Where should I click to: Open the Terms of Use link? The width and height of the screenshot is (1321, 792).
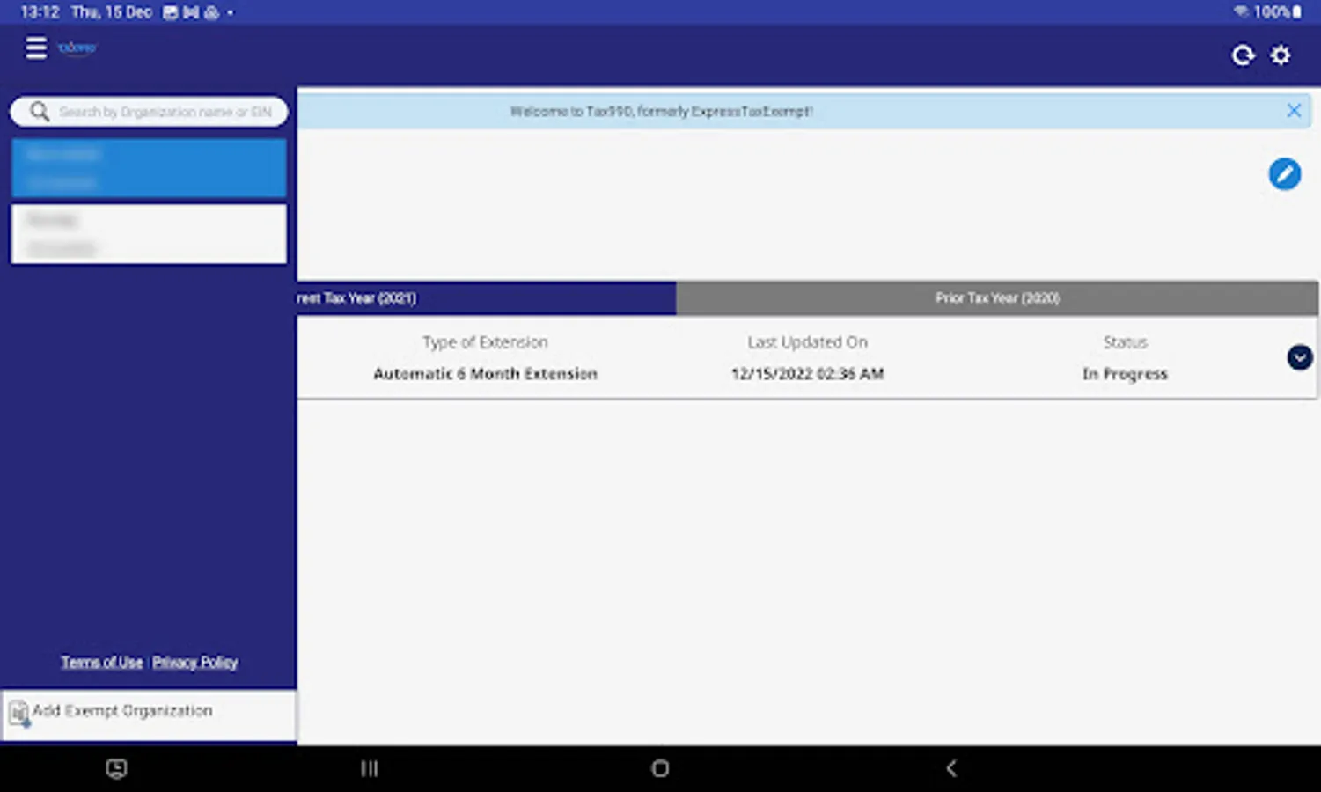tap(101, 662)
